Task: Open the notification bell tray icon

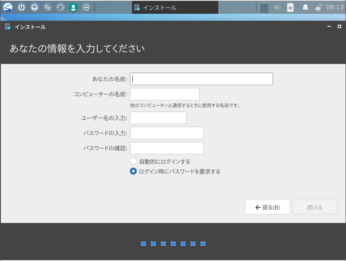Action: [x=305, y=7]
